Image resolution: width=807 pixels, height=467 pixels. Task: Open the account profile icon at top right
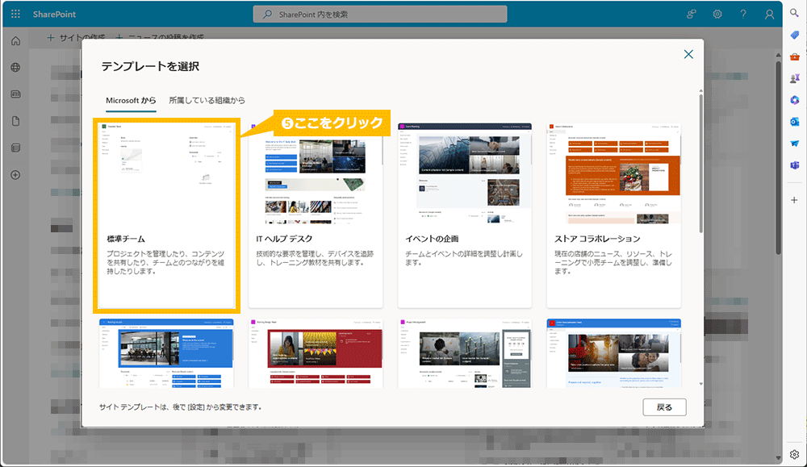click(x=768, y=14)
